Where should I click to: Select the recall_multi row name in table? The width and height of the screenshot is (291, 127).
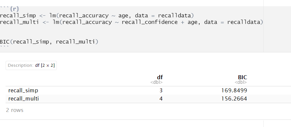[24, 99]
